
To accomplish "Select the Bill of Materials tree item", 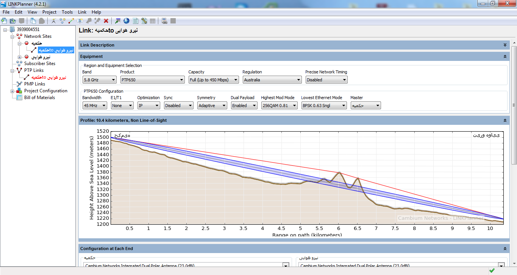I will click(39, 98).
